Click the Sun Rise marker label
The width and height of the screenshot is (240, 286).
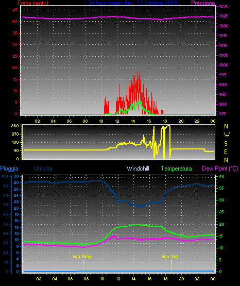82,257
